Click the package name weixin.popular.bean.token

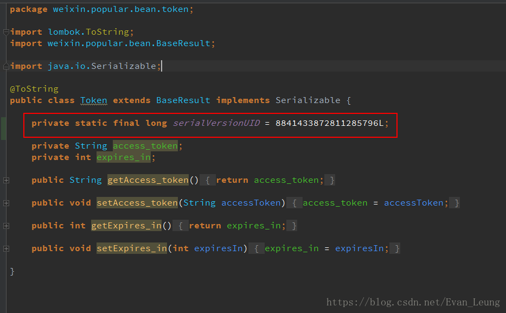121,9
